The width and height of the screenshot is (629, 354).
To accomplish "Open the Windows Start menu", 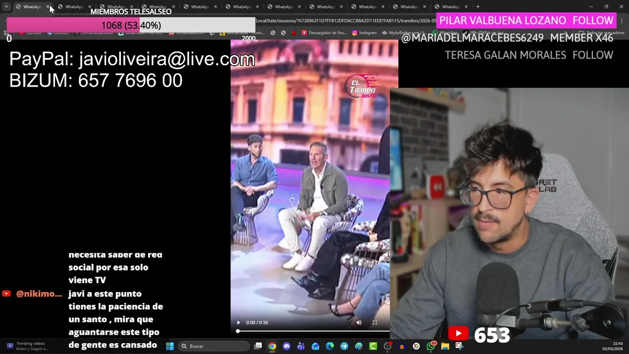I will tap(170, 346).
